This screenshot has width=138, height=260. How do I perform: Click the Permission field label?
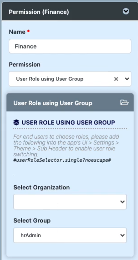25,64
